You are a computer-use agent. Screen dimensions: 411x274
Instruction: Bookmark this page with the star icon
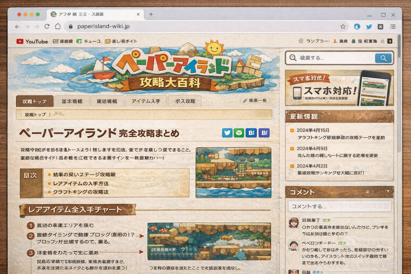pyautogui.click(x=343, y=26)
